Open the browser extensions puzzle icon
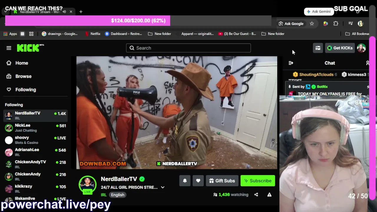 coord(336,24)
